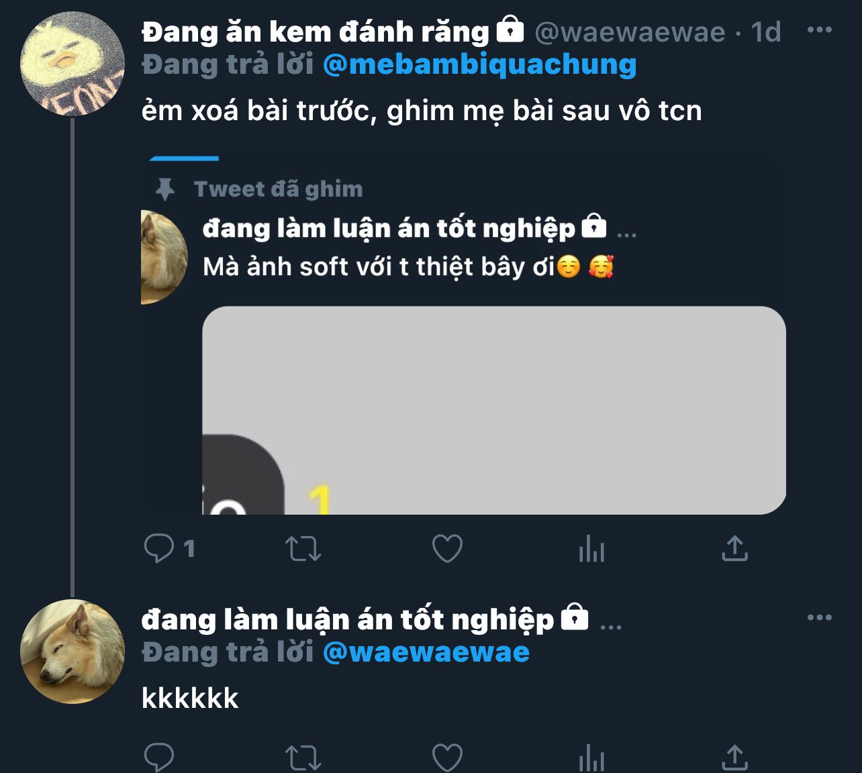Viewport: 862px width, 773px height.
Task: Like the first tweet with heart icon
Action: [447, 549]
